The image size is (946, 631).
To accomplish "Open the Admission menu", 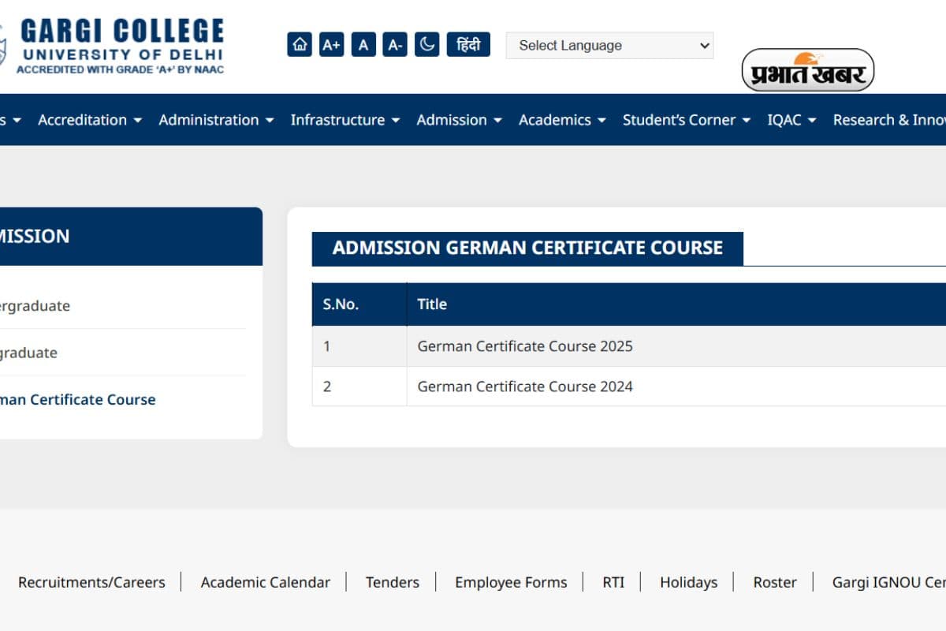I will [x=459, y=120].
